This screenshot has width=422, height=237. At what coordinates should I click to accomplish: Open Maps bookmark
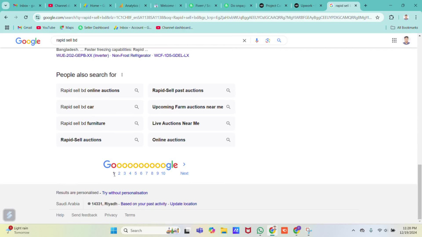[x=67, y=28]
